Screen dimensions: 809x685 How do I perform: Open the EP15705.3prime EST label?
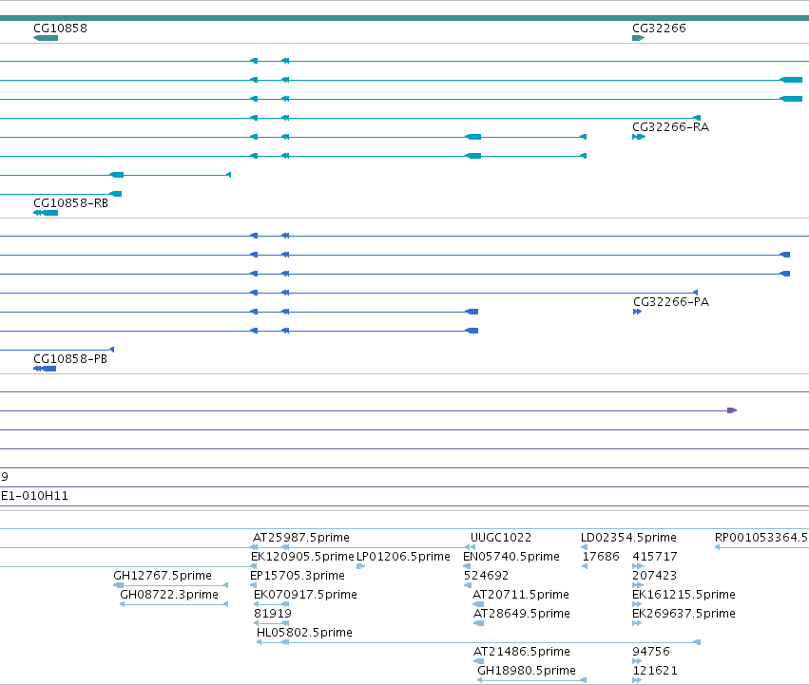coord(298,576)
